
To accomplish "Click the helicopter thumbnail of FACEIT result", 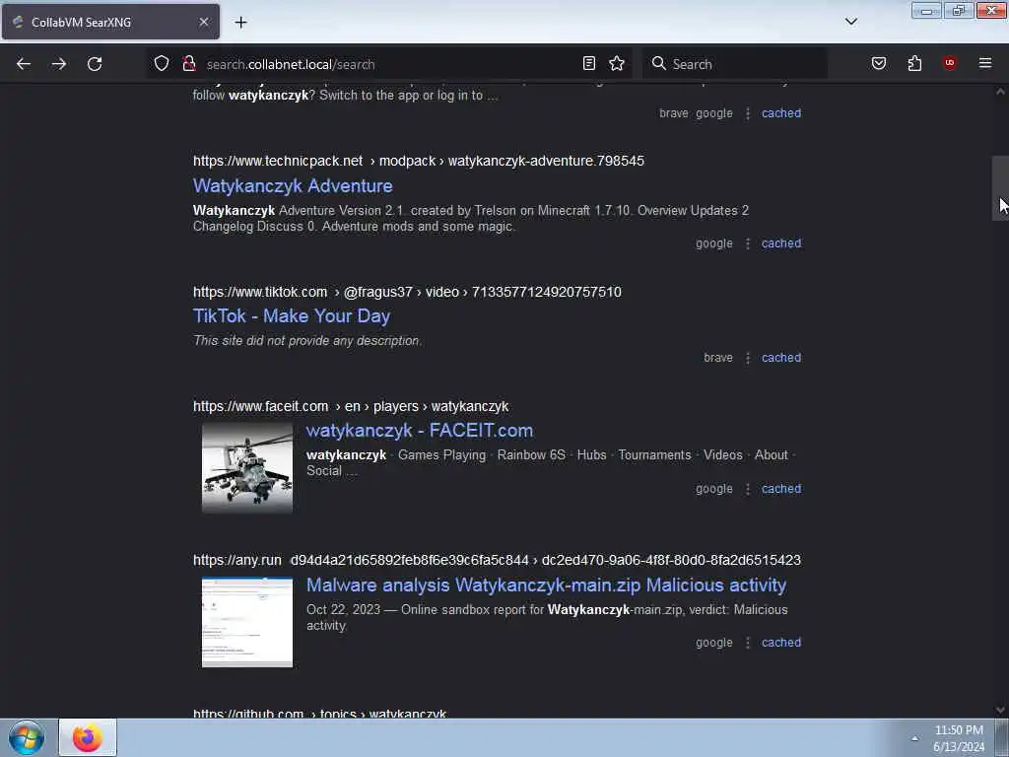I will 247,468.
